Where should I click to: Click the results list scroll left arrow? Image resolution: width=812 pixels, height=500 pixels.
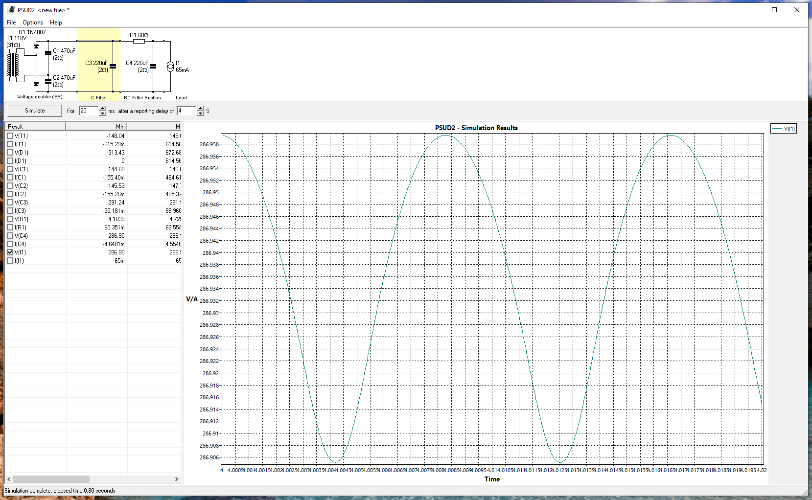pyautogui.click(x=9, y=479)
